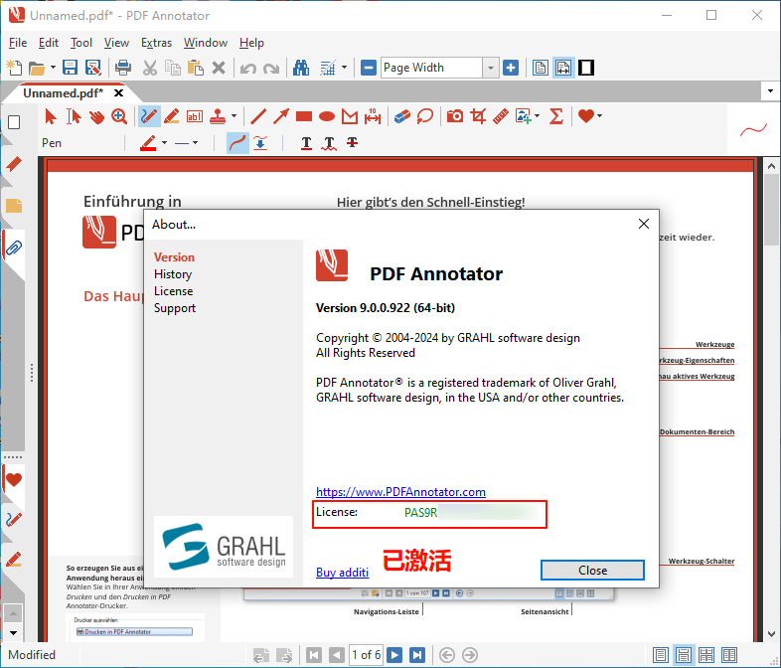Select the Ellipse shape tool
This screenshot has width=781, height=668.
tap(327, 116)
